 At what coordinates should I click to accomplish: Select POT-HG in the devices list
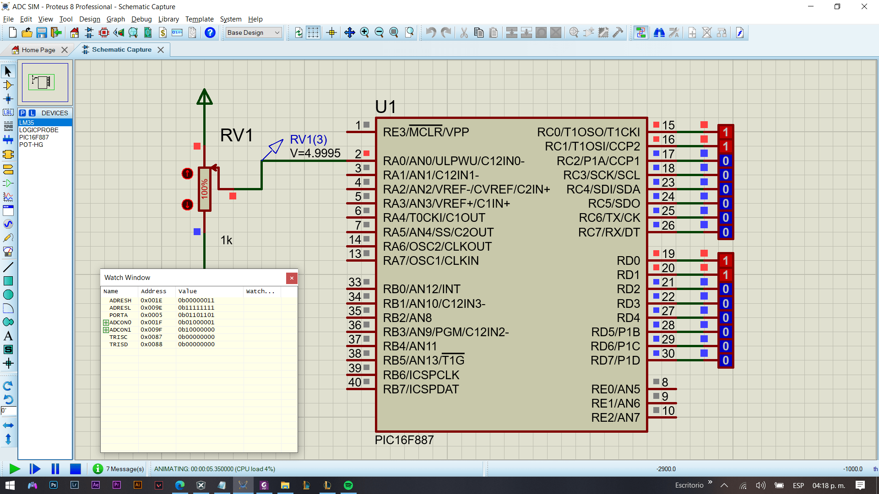(x=45, y=145)
